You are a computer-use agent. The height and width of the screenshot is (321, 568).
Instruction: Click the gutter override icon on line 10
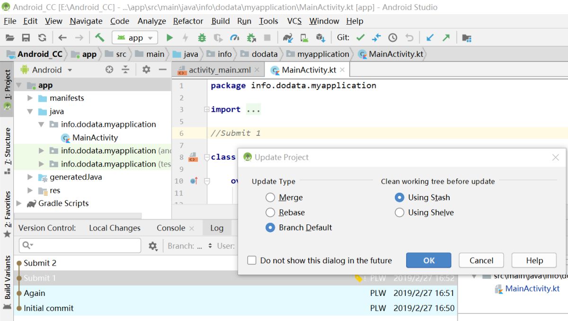coord(194,180)
